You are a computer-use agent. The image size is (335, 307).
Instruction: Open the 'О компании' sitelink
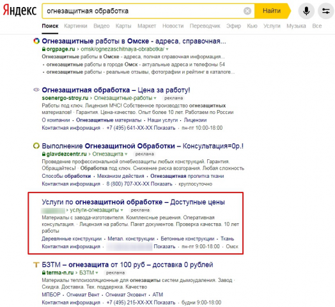(56, 120)
